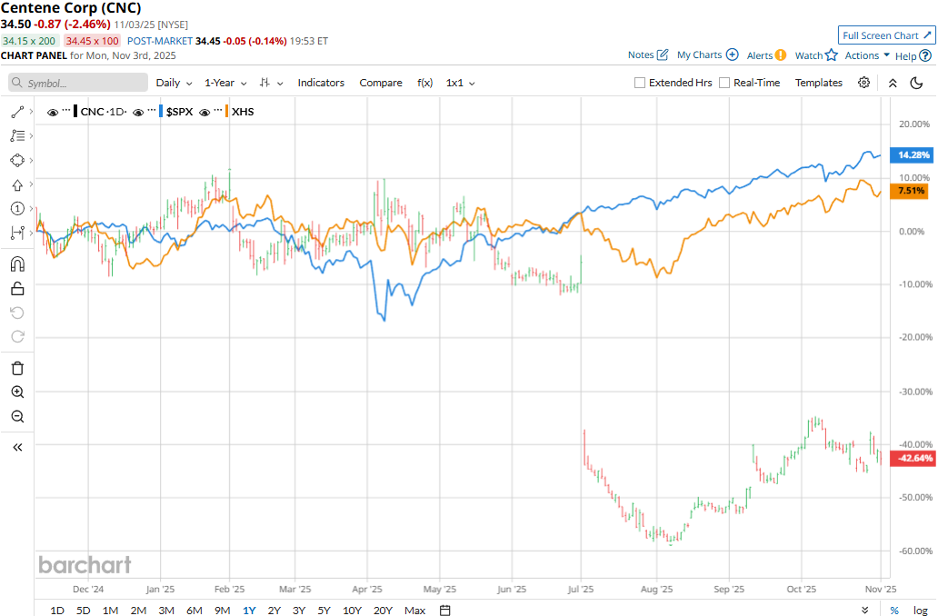Switch to dark mode moon icon
The width and height of the screenshot is (938, 616).
(916, 83)
